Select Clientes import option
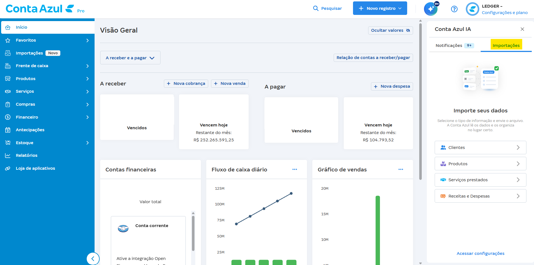This screenshot has height=265, width=534. click(480, 148)
